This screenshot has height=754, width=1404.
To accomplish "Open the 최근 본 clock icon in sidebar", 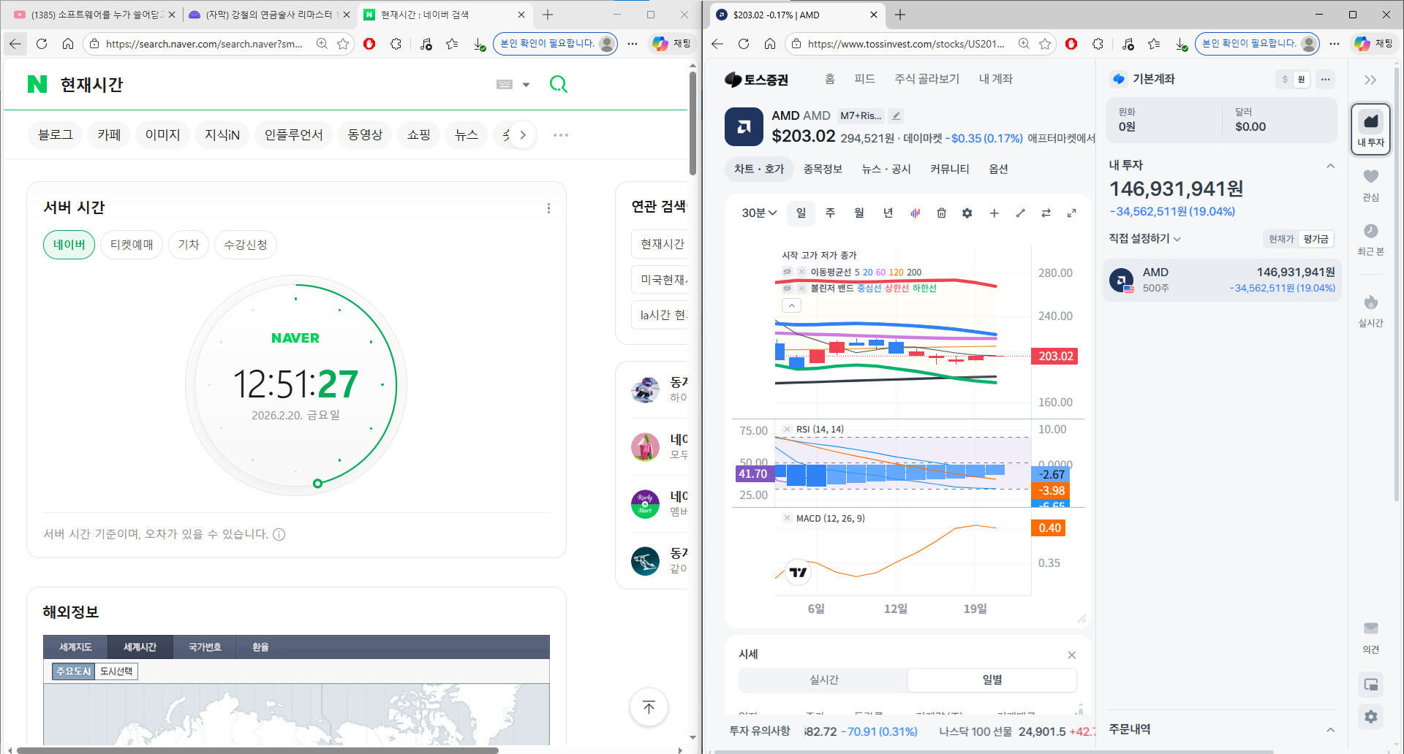I will (x=1370, y=231).
